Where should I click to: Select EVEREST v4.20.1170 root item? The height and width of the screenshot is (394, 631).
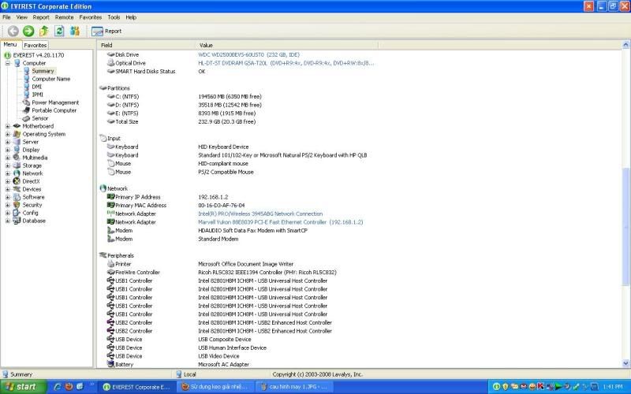[x=39, y=55]
